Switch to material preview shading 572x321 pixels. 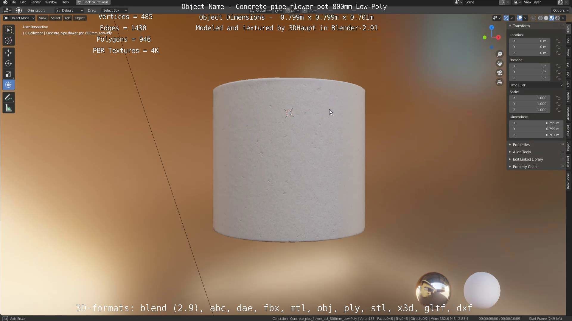[x=552, y=18]
